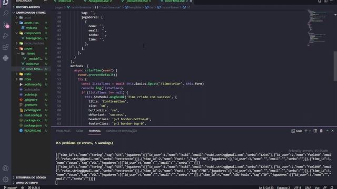The height and width of the screenshot is (189, 337).
Task: Collapse CAMPEONATOS-STRING project section
Action: (31, 13)
